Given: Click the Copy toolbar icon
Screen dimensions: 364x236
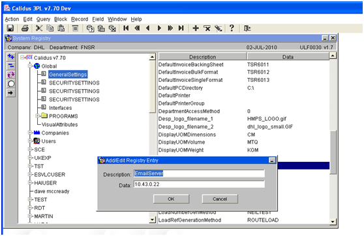Looking at the screenshot, I should [x=50, y=28].
